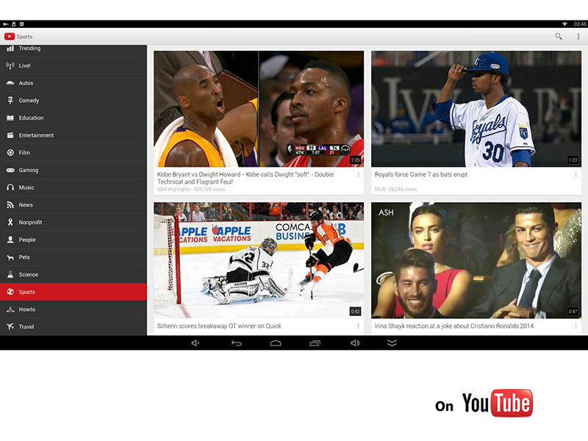Hide the navigation bar with the chevron icon
The image size is (588, 441).
click(392, 343)
